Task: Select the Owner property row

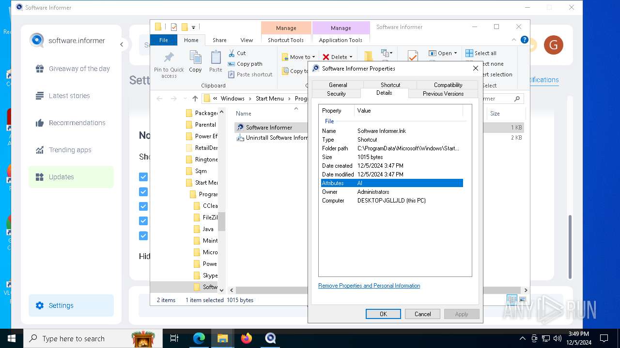Action: [392, 192]
